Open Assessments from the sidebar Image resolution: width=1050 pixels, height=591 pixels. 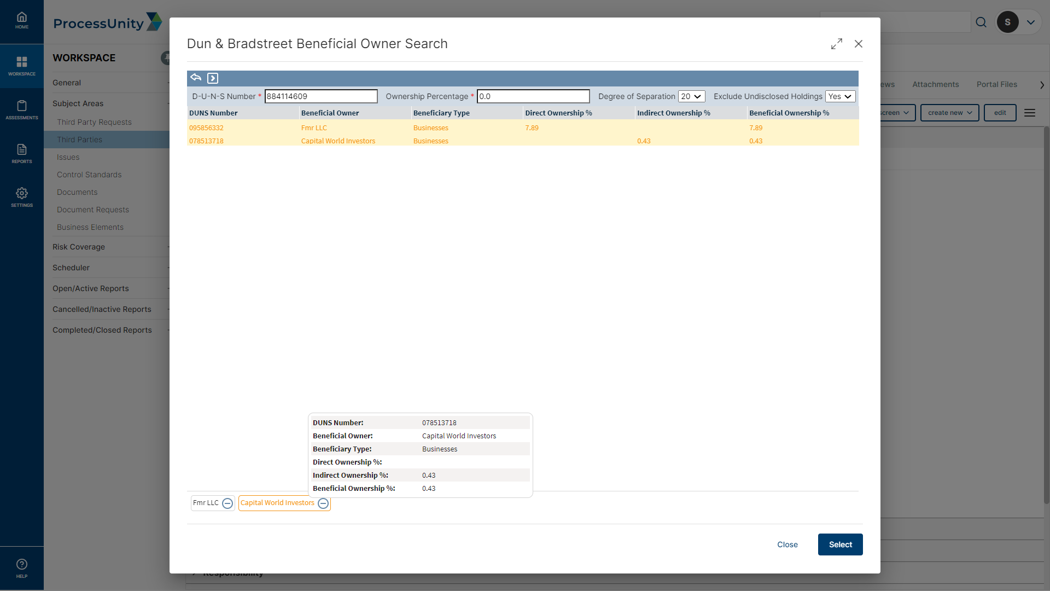pos(22,110)
